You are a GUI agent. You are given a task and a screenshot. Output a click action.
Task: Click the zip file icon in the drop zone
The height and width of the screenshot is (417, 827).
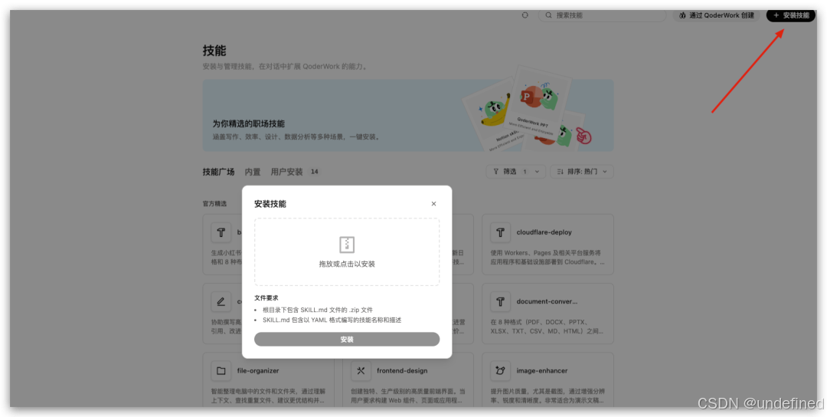click(x=347, y=245)
